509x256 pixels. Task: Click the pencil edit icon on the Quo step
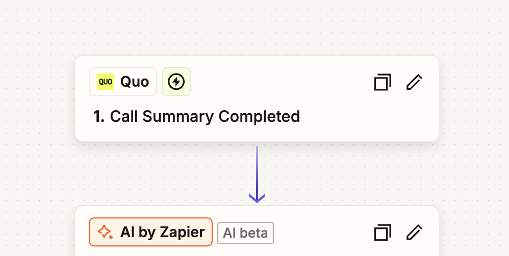tap(414, 82)
